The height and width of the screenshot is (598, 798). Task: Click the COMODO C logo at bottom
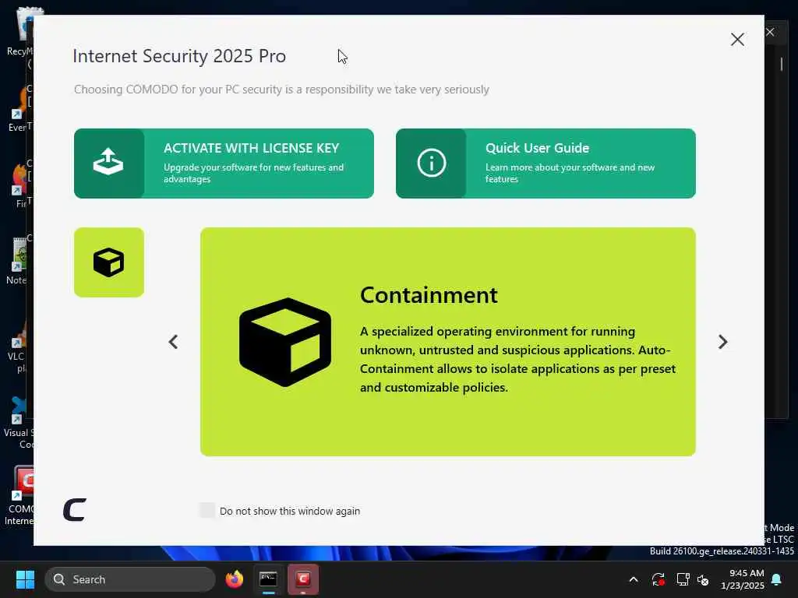75,509
